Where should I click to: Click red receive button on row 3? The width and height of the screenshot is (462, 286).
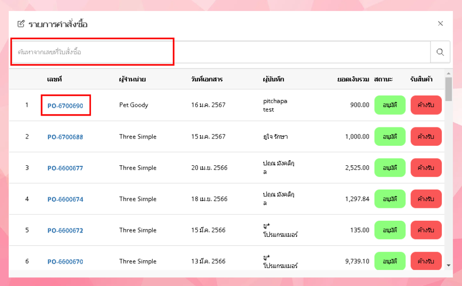(x=426, y=168)
